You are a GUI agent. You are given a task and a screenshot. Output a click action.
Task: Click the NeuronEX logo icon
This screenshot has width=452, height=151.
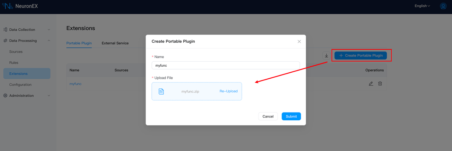click(8, 6)
